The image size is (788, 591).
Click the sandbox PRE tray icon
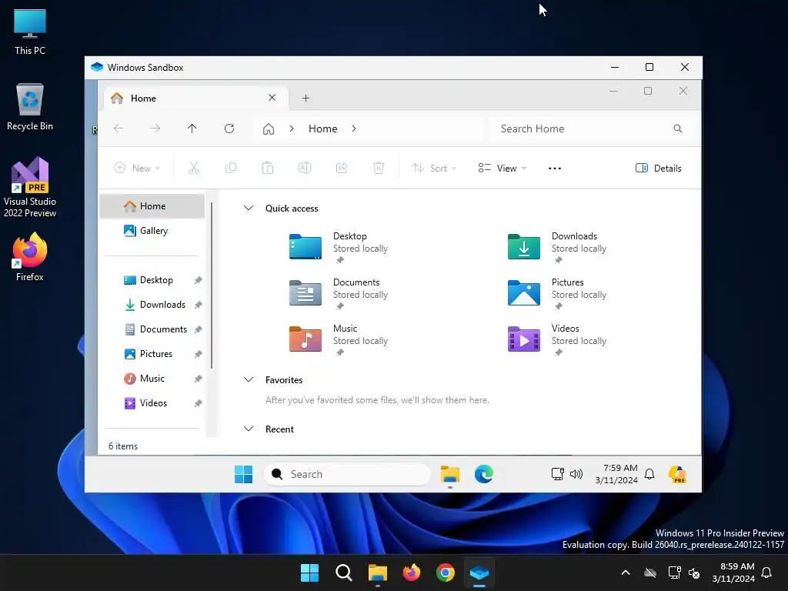[x=677, y=474]
